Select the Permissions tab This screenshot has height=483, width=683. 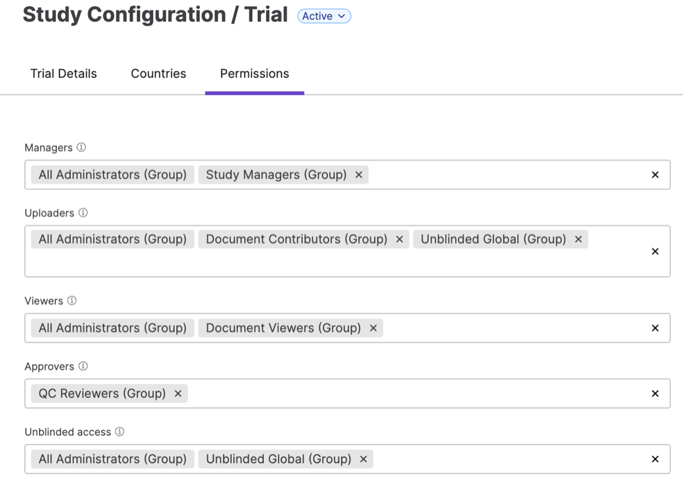tap(254, 74)
